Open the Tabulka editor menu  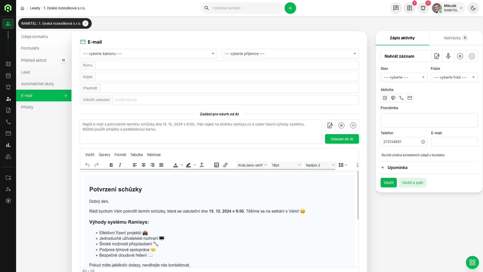137,155
